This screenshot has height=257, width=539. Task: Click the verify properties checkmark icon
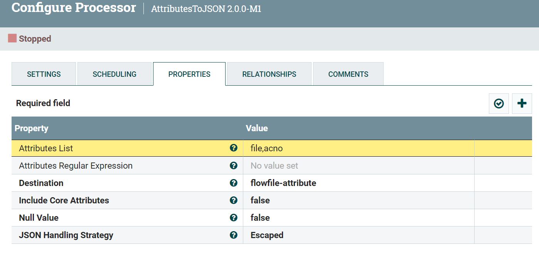point(499,103)
